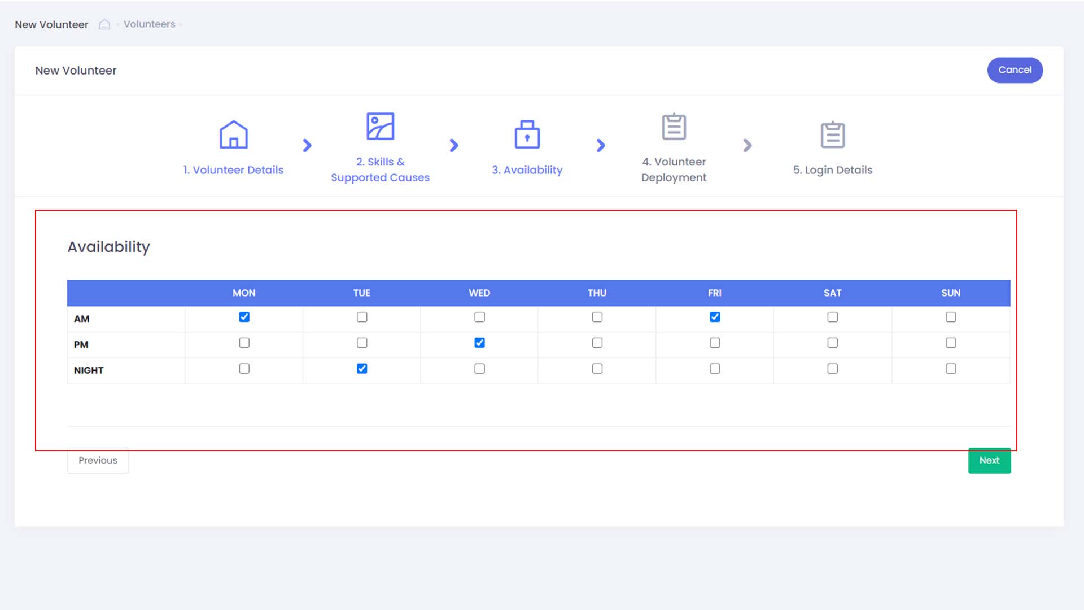Enable Thursday AM availability checkbox

pyautogui.click(x=597, y=317)
